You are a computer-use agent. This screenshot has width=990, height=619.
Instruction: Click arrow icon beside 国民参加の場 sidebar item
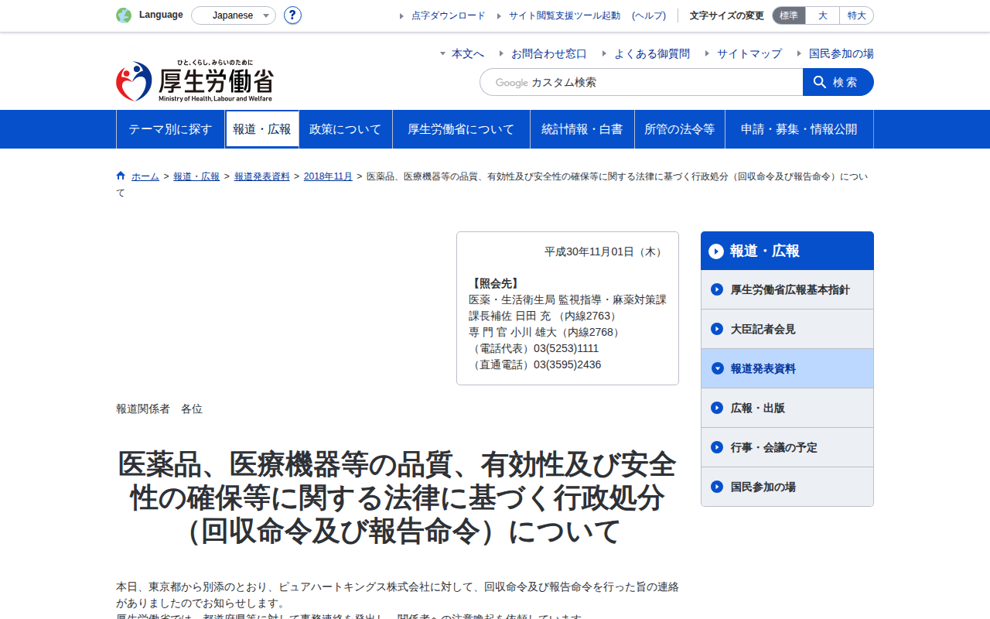717,487
